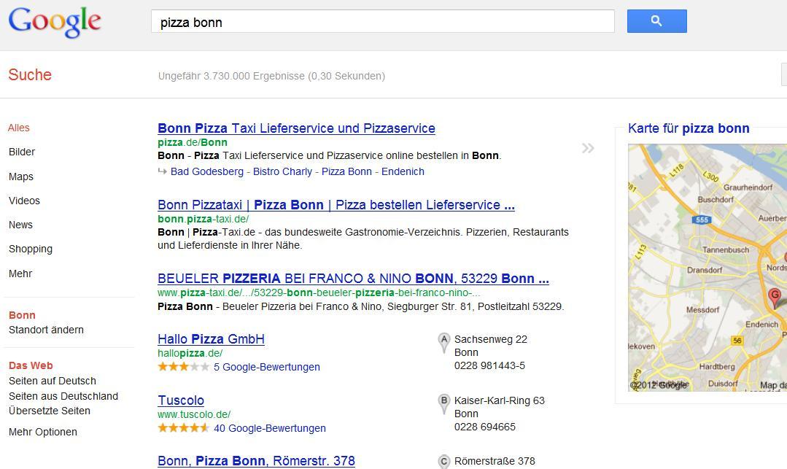Click the Google logo
Image resolution: width=787 pixels, height=469 pixels.
click(55, 22)
